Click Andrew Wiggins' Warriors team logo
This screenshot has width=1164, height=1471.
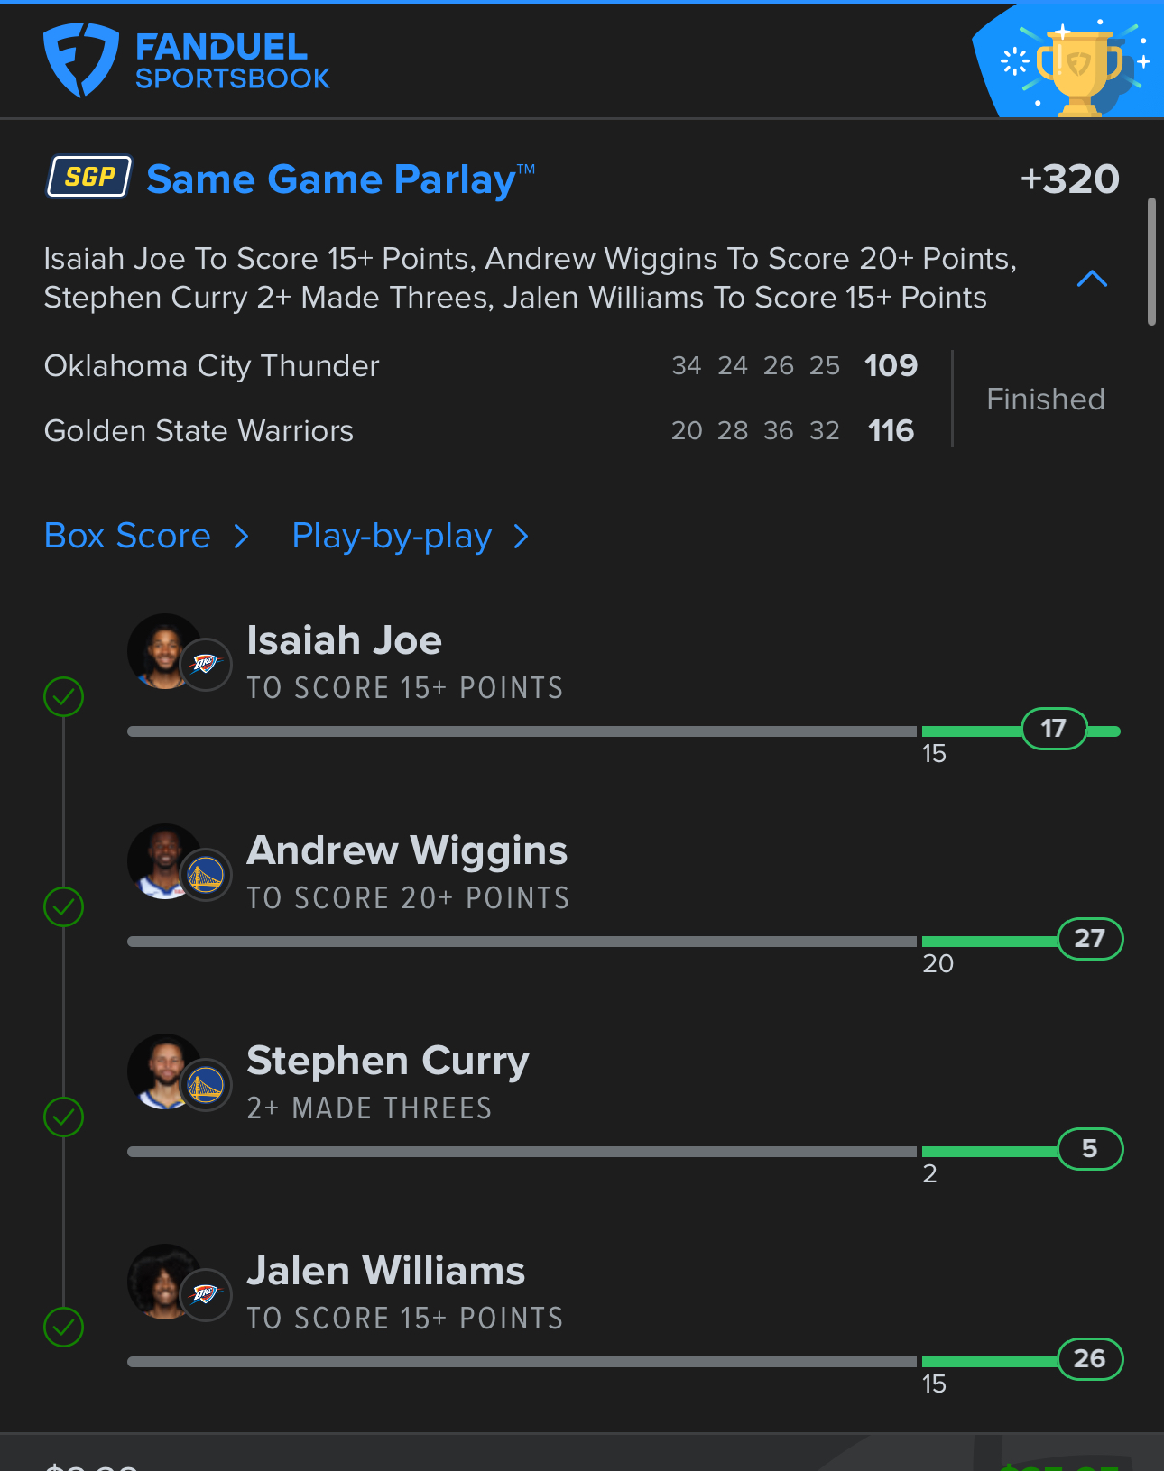click(x=206, y=875)
